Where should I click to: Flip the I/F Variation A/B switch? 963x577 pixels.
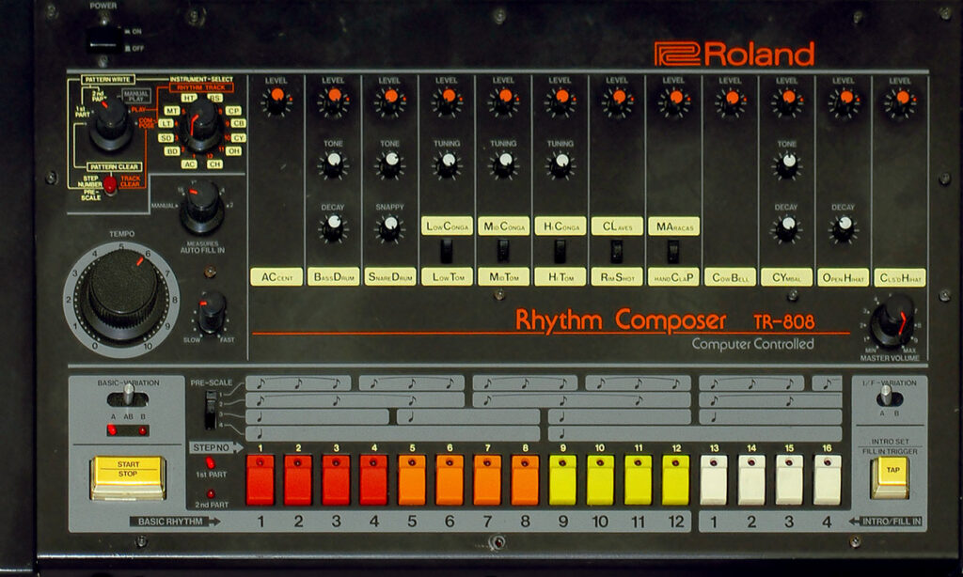[x=888, y=397]
